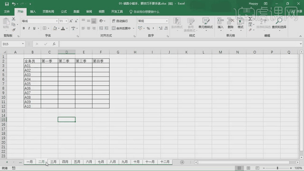Open the font size dropdown
This screenshot has height=171, width=304.
pos(66,21)
